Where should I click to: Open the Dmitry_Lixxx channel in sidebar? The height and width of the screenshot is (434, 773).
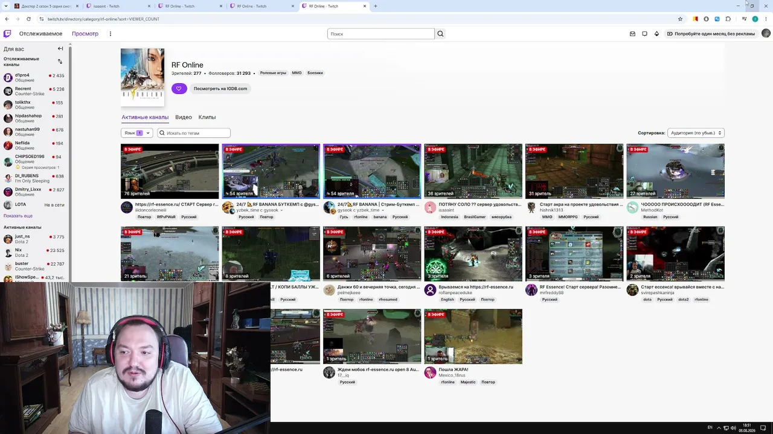36,192
